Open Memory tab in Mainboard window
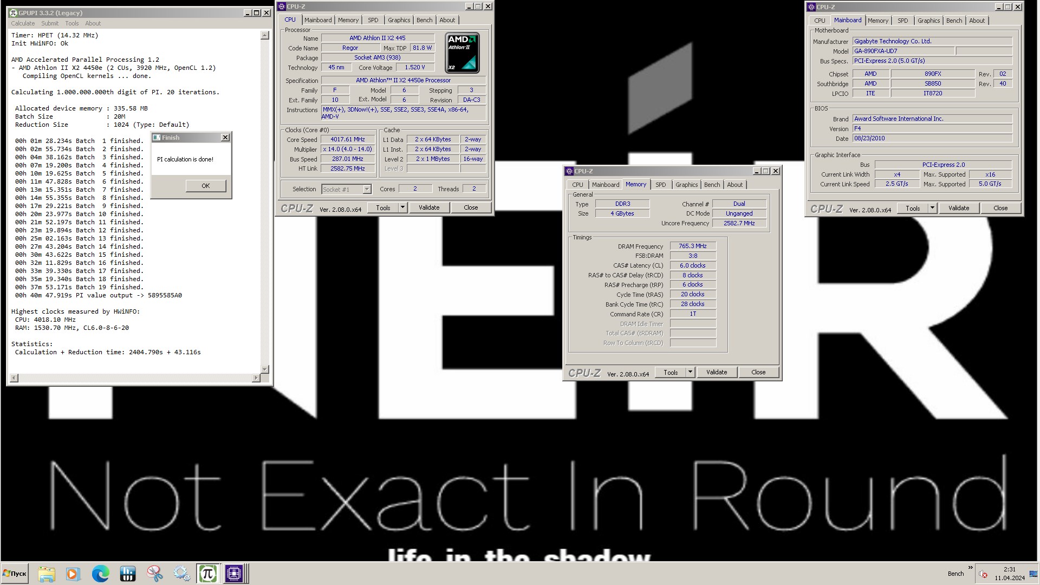 pos(878,21)
